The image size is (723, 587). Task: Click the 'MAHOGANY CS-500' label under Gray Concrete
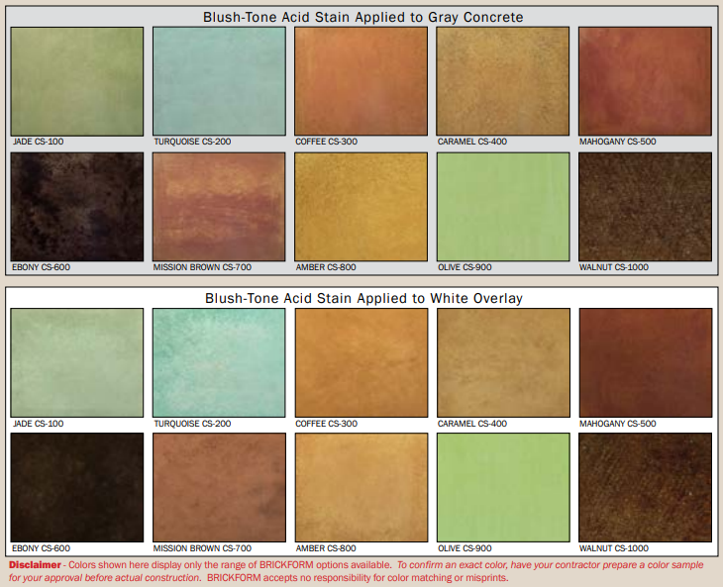(x=617, y=142)
